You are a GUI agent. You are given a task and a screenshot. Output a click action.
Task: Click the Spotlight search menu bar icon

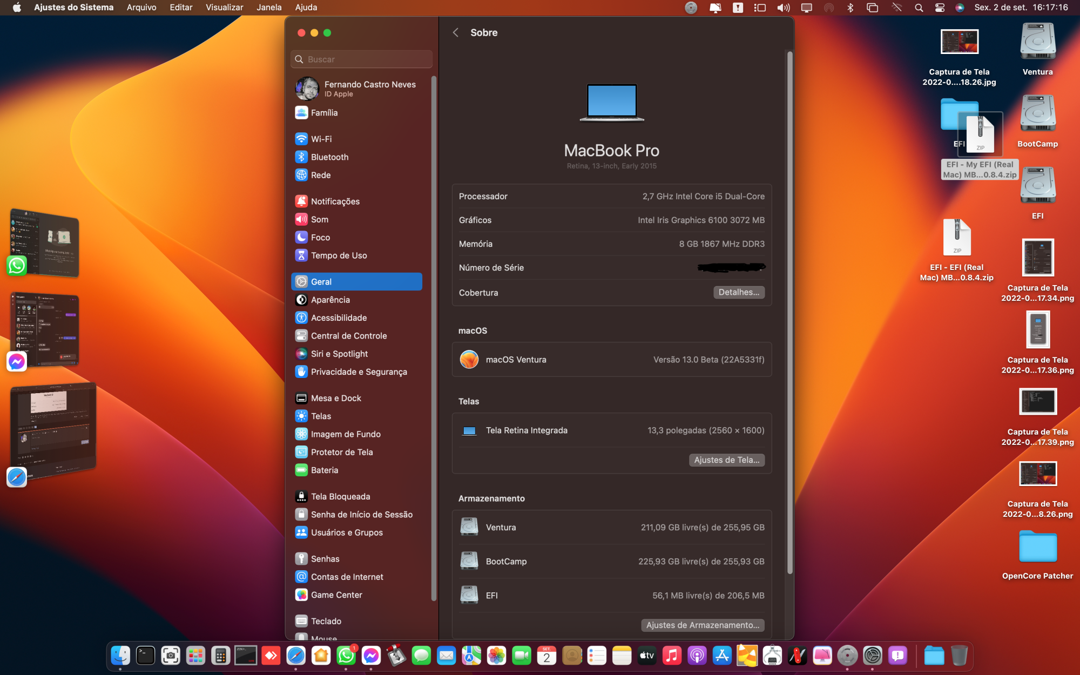tap(919, 8)
